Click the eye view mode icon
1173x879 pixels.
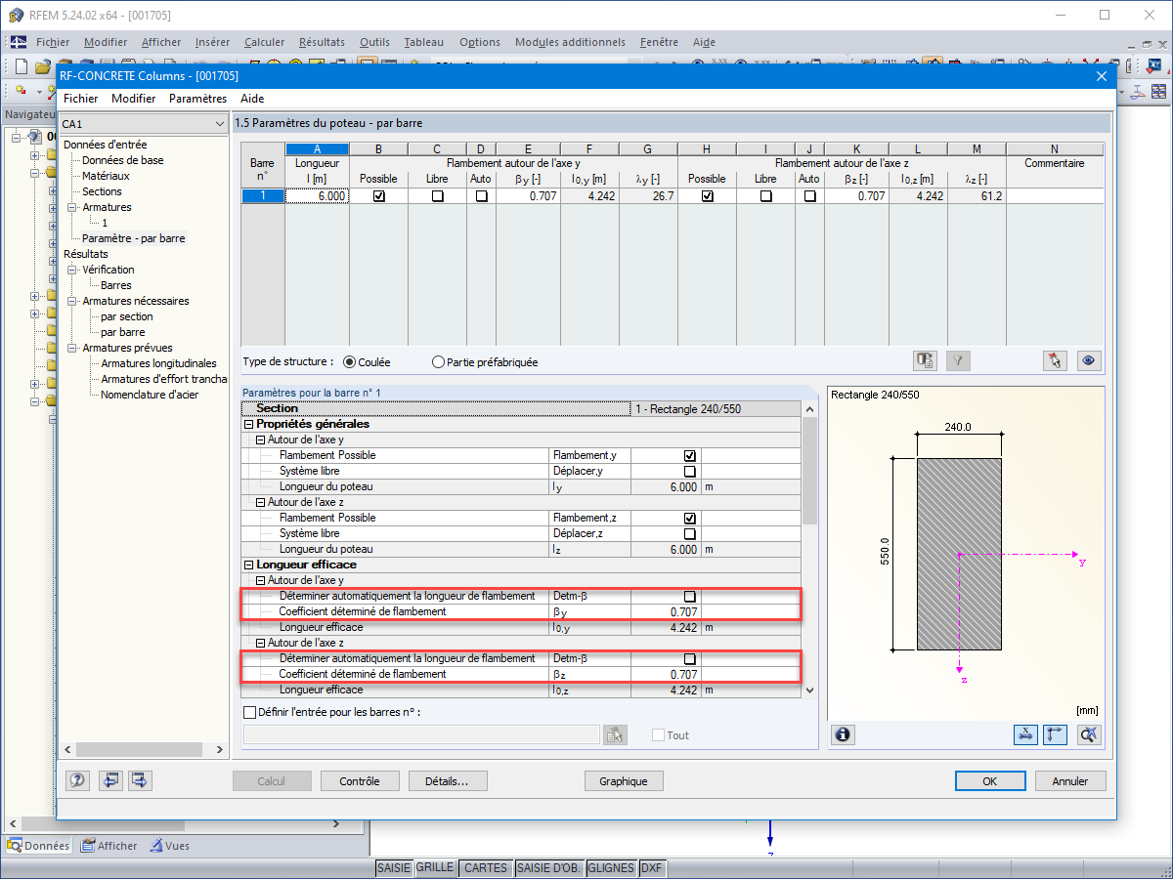tap(1089, 360)
